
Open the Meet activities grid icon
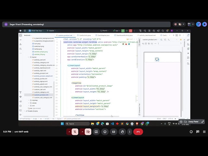point(204,132)
